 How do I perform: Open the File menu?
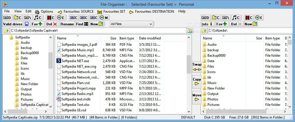pyautogui.click(x=7, y=11)
